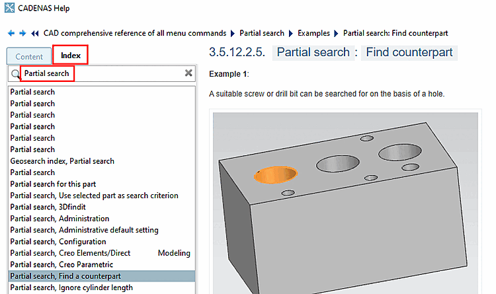Select 'Geosearch index, Partial search' index entry
The height and width of the screenshot is (294, 496).
click(x=62, y=161)
